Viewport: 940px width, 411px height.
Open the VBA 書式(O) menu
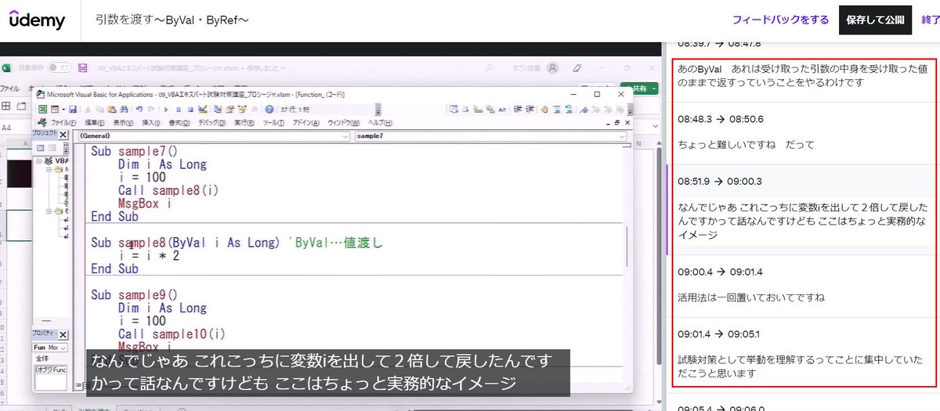pos(179,123)
